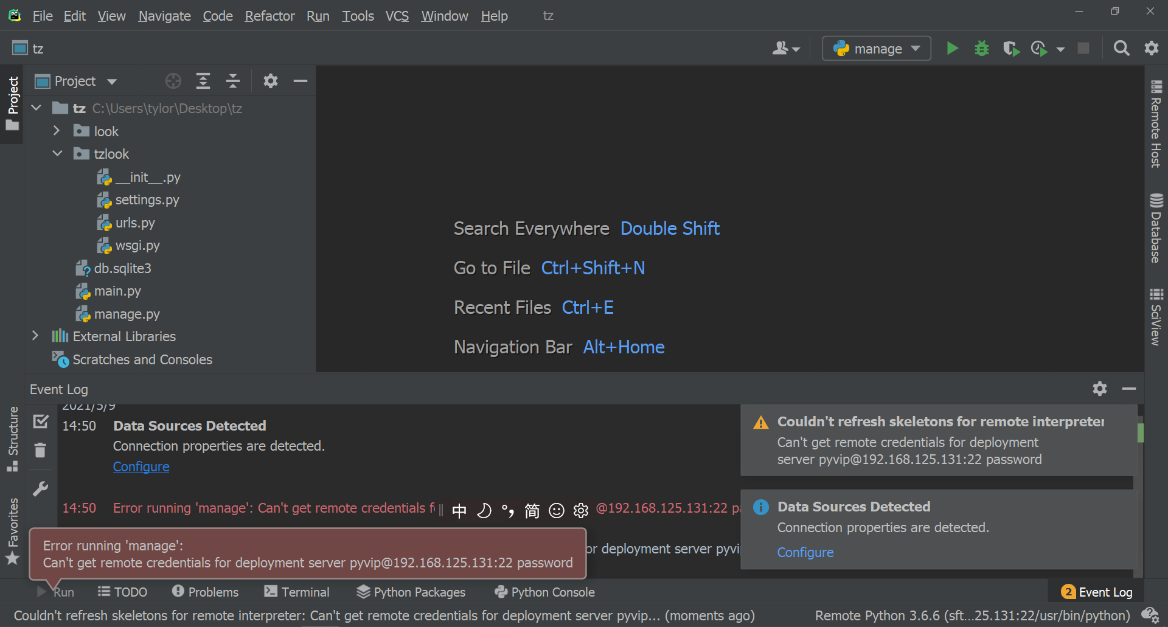Click Configure in Data Sources notification

(x=805, y=552)
